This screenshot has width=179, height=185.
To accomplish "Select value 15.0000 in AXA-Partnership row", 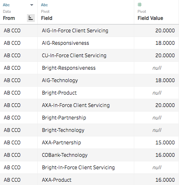I will coord(165,143).
